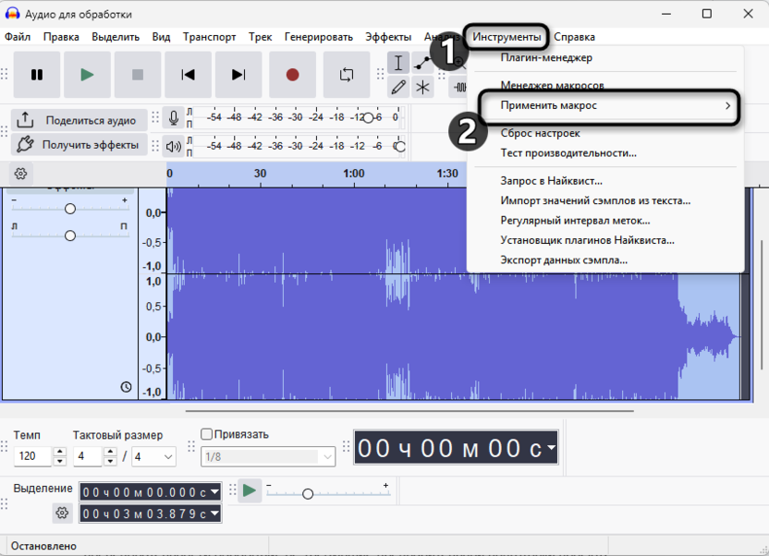The image size is (769, 556).
Task: Click the microphone recording meter icon
Action: click(x=175, y=117)
